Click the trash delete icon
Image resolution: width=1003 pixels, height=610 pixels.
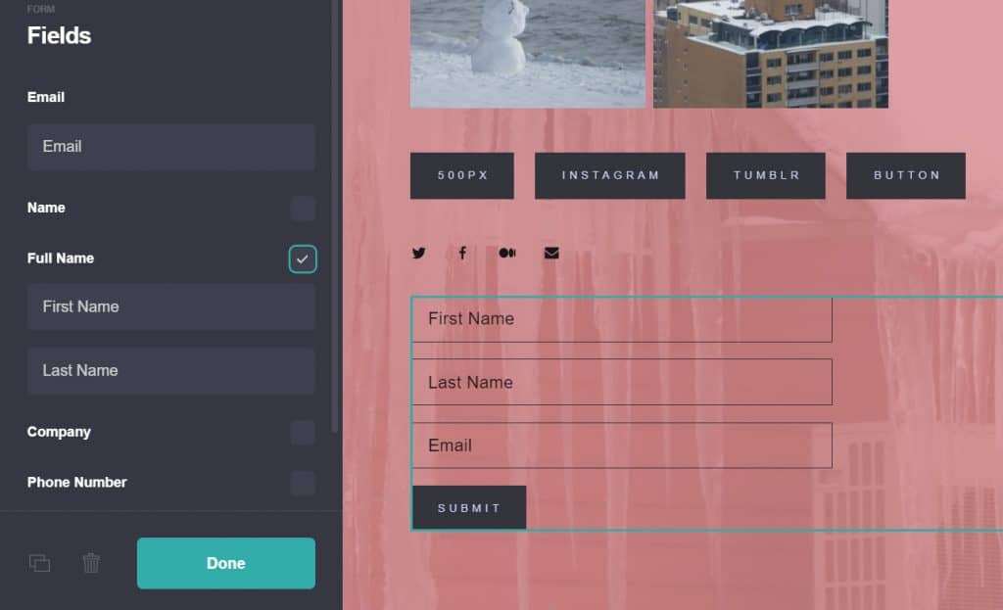click(91, 563)
